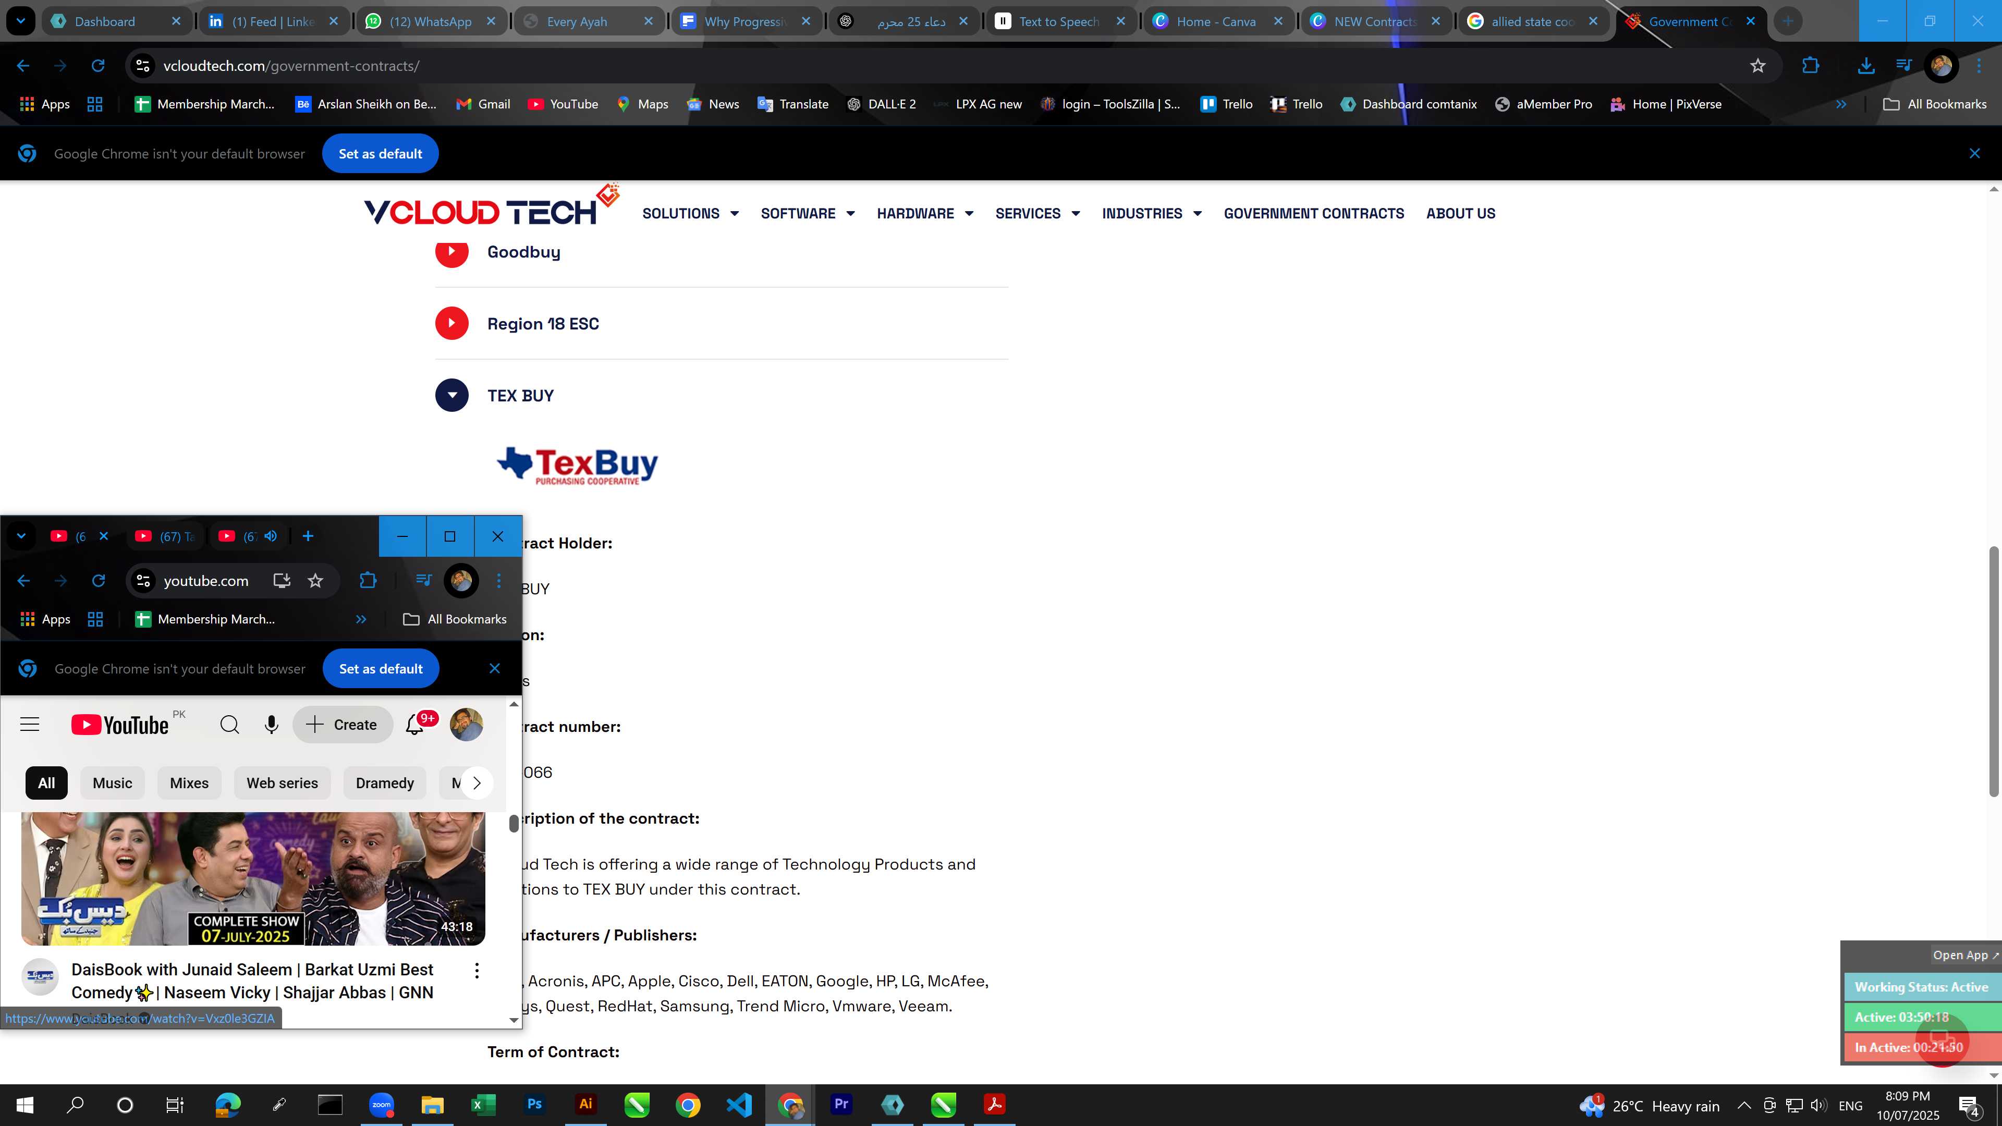2002x1126 pixels.
Task: Open site information icon in main address bar
Action: pos(143,66)
